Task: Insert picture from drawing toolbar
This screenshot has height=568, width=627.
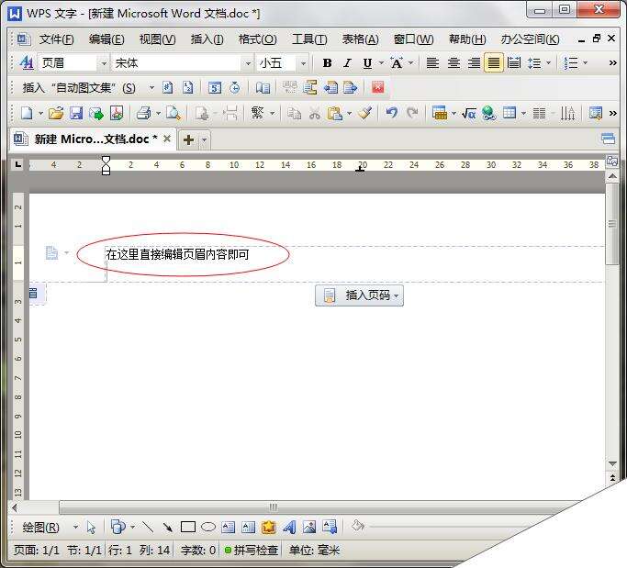Action: click(x=309, y=528)
